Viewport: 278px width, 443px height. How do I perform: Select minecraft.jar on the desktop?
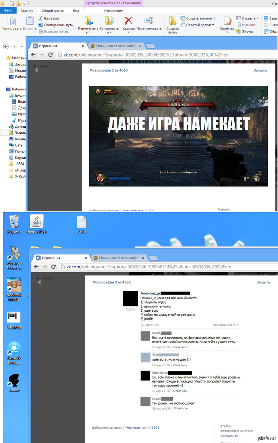37,224
